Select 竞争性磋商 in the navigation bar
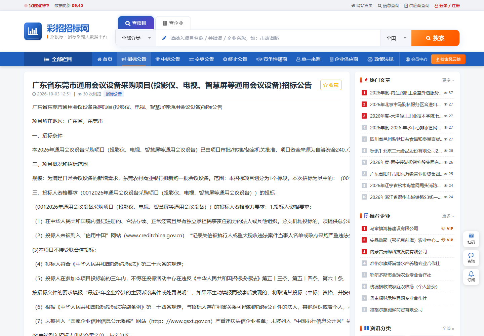The image size is (484, 336). [x=272, y=59]
